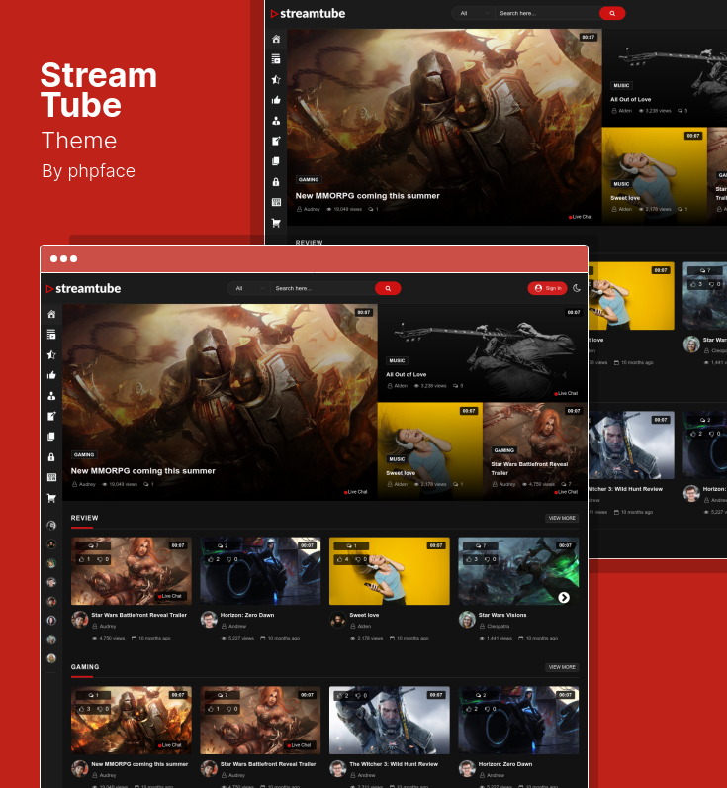Click the playlist list icon in front sidebar
Image resolution: width=727 pixels, height=788 pixels.
(x=51, y=335)
